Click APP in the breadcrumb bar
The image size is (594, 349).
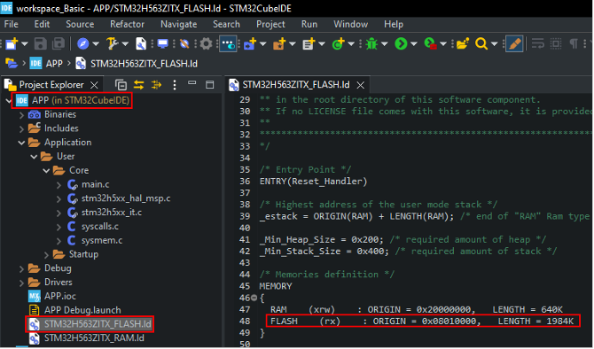click(54, 64)
